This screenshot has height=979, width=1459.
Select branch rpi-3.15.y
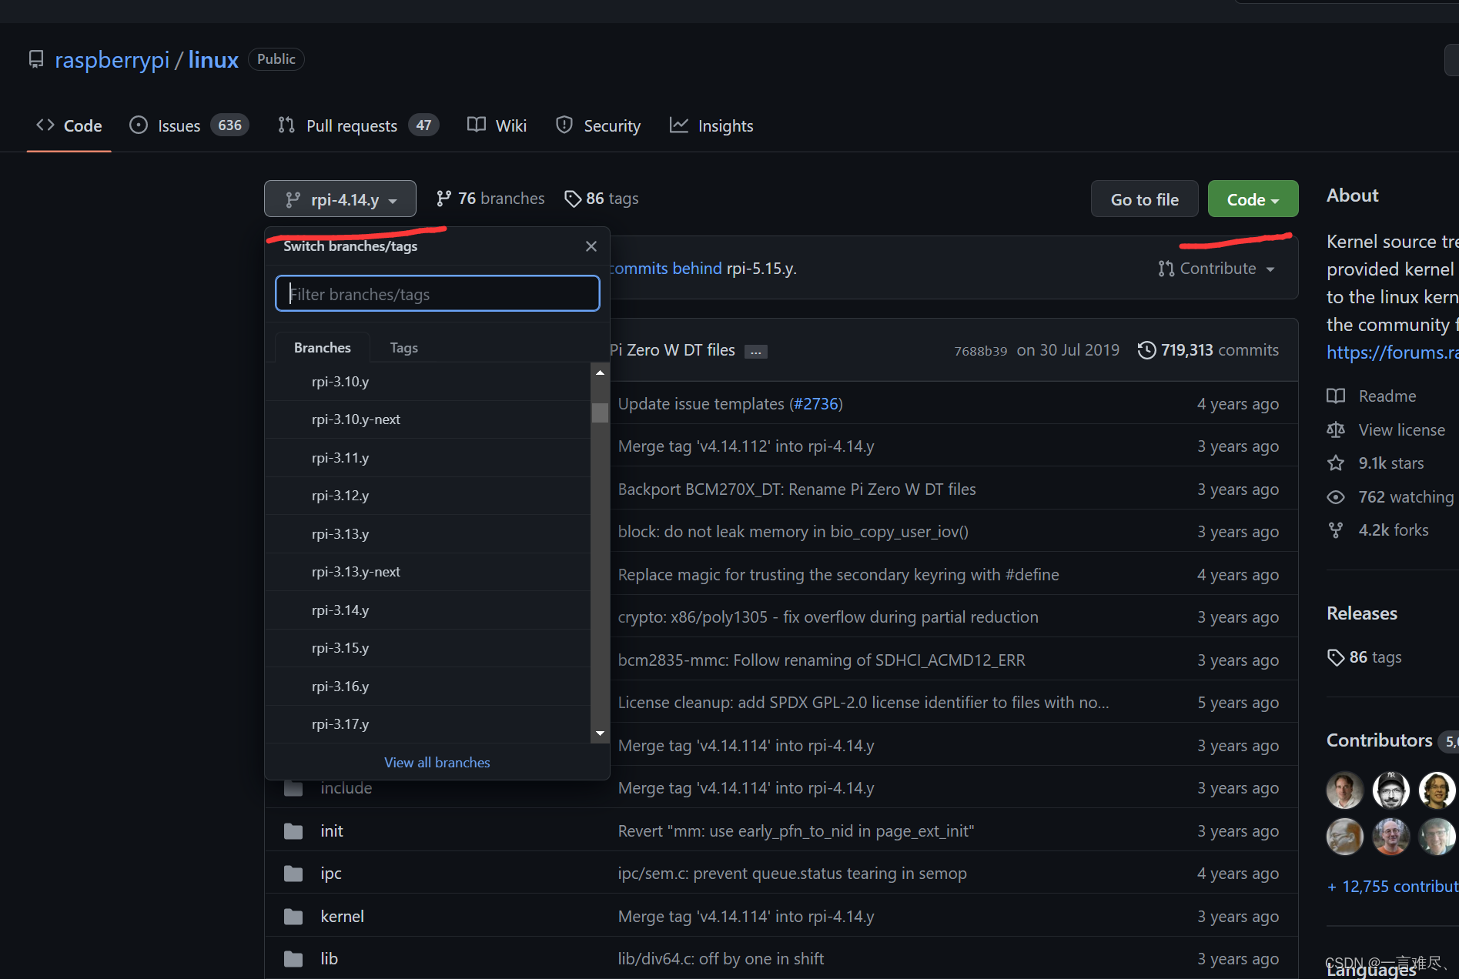pyautogui.click(x=428, y=648)
